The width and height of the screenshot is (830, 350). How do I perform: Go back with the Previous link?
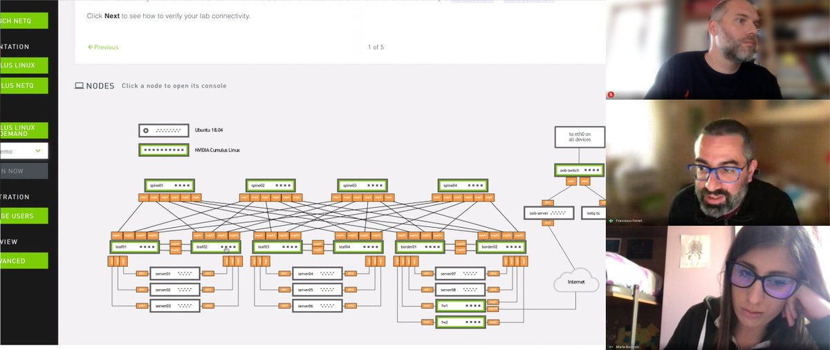click(103, 47)
